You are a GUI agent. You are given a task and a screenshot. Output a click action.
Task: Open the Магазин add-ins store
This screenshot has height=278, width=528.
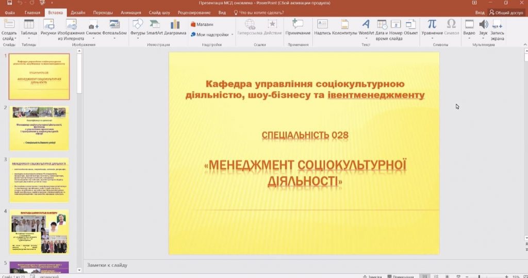click(x=202, y=24)
